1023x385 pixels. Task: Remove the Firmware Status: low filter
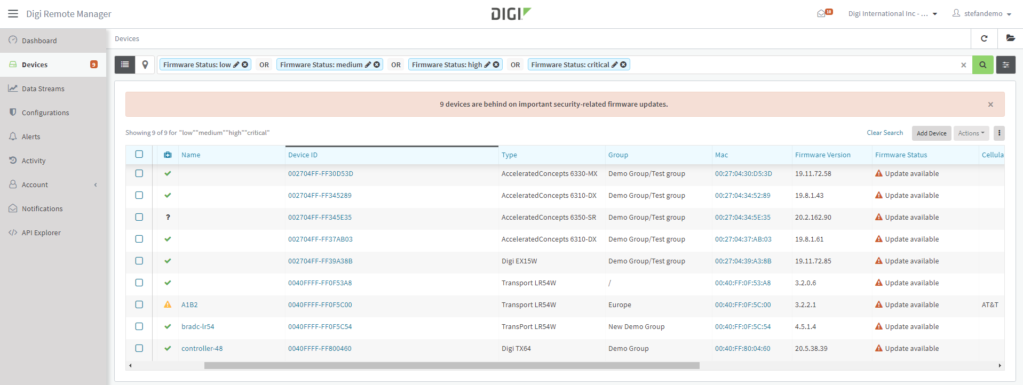click(x=245, y=65)
